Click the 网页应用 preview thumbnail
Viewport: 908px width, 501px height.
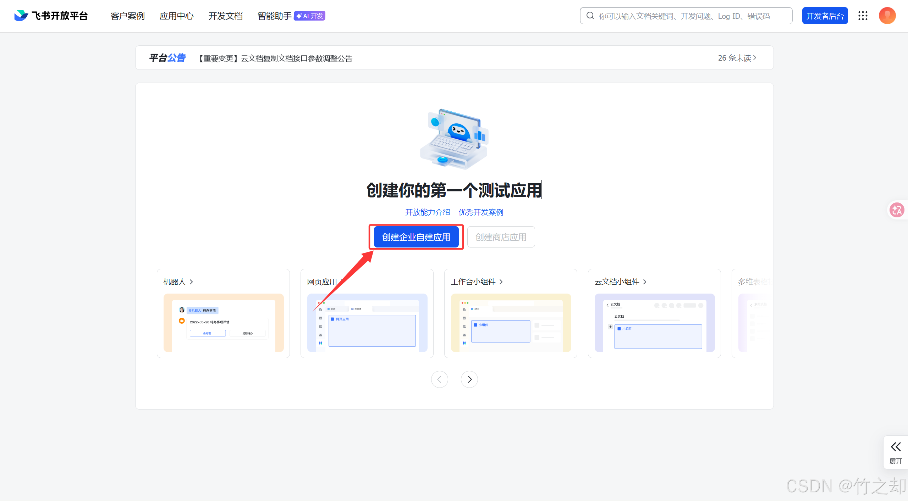click(x=367, y=323)
